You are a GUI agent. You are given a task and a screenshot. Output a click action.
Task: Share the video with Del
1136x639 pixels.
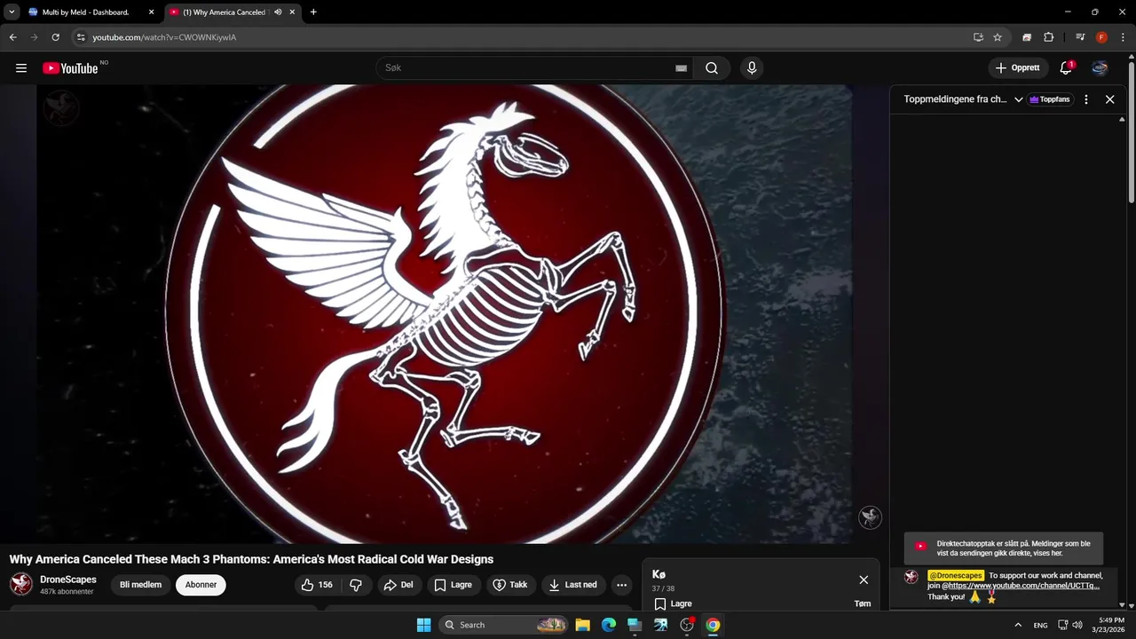[x=398, y=585]
